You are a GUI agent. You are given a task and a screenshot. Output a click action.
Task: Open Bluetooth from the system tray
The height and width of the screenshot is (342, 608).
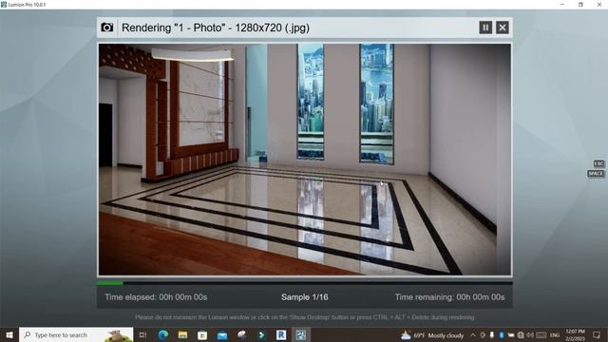click(x=501, y=335)
